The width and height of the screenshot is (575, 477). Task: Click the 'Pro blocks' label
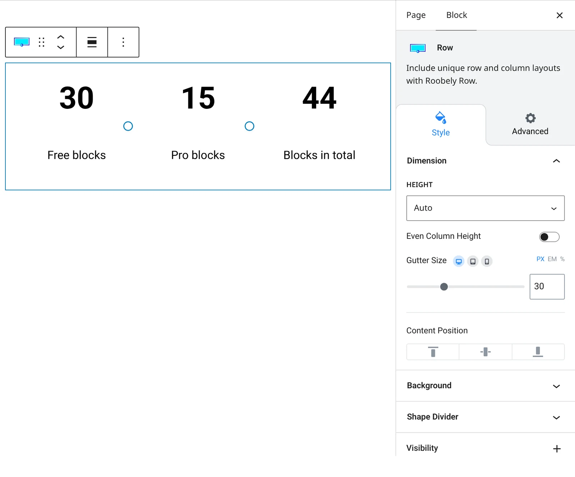click(x=198, y=155)
